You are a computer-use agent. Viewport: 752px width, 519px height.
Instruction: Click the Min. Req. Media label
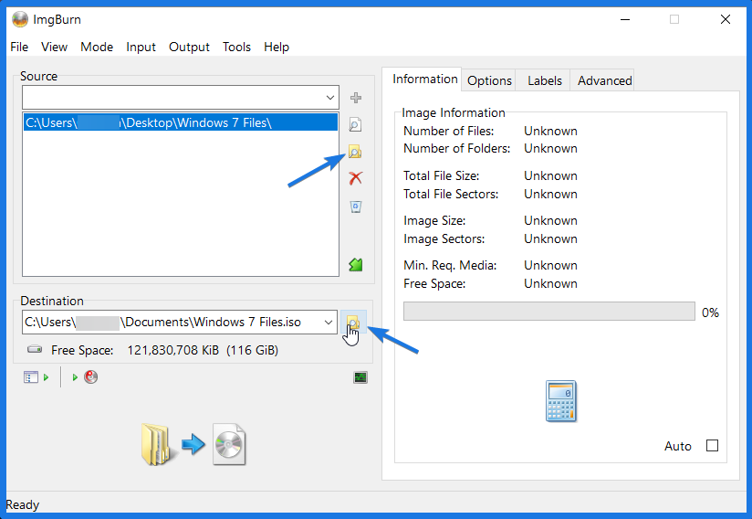(x=450, y=266)
